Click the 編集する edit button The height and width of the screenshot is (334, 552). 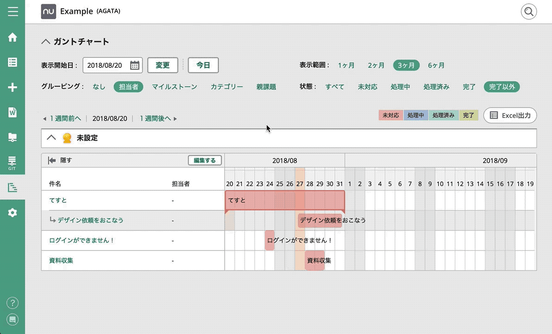click(205, 161)
